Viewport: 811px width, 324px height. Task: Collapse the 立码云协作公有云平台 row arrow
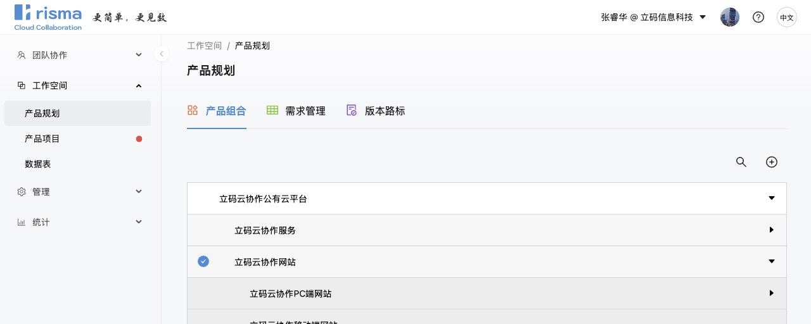click(771, 198)
